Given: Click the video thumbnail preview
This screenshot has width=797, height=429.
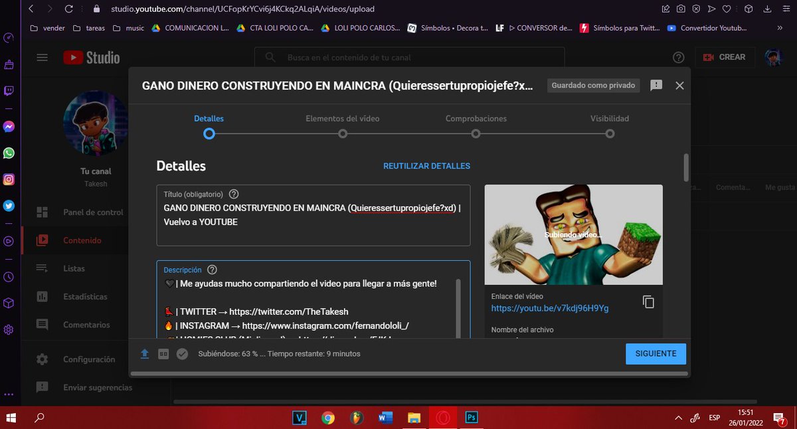Looking at the screenshot, I should pyautogui.click(x=573, y=234).
